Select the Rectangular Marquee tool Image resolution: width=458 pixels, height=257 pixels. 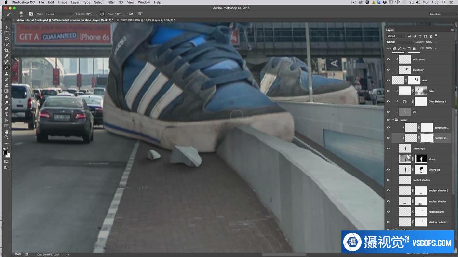[6, 33]
